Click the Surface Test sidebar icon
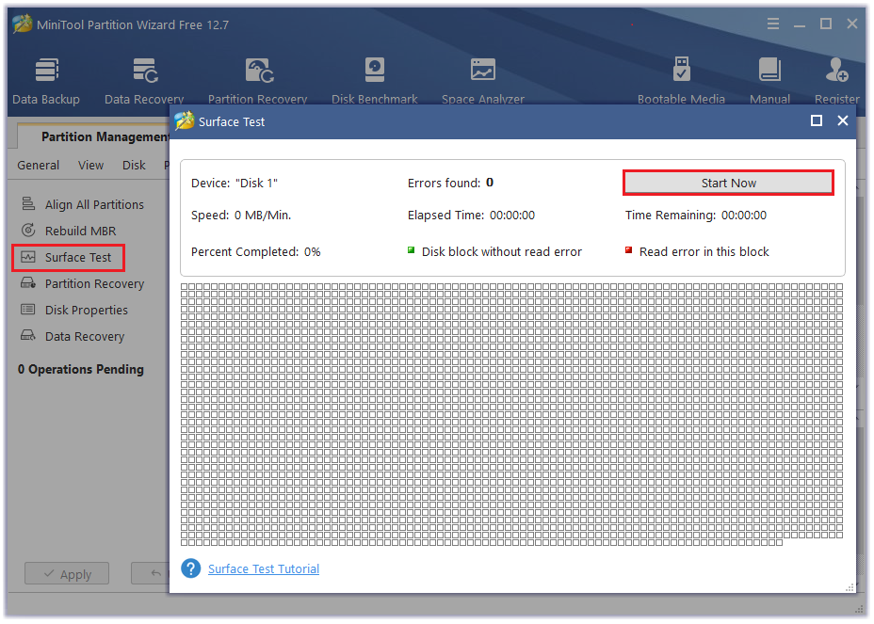 coord(28,257)
